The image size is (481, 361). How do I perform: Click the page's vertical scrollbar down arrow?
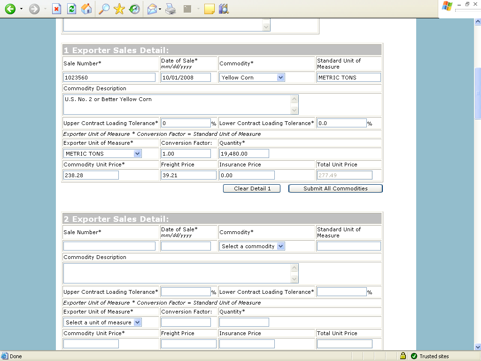478,347
